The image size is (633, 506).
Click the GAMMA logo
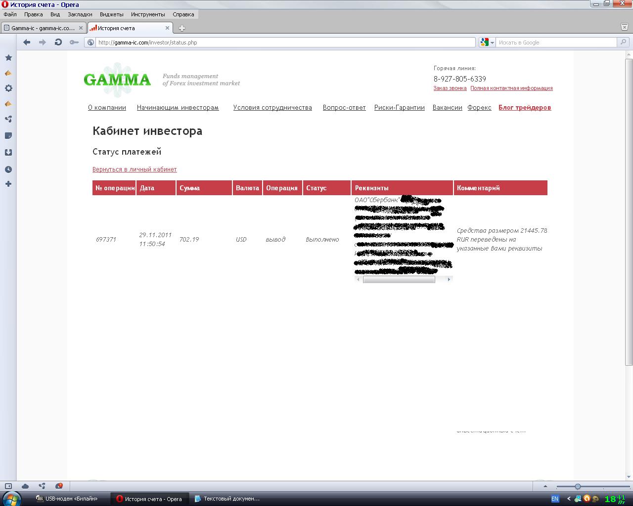pos(117,80)
